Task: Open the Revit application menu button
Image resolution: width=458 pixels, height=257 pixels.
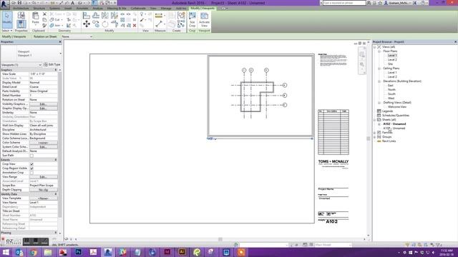Action: point(4,4)
